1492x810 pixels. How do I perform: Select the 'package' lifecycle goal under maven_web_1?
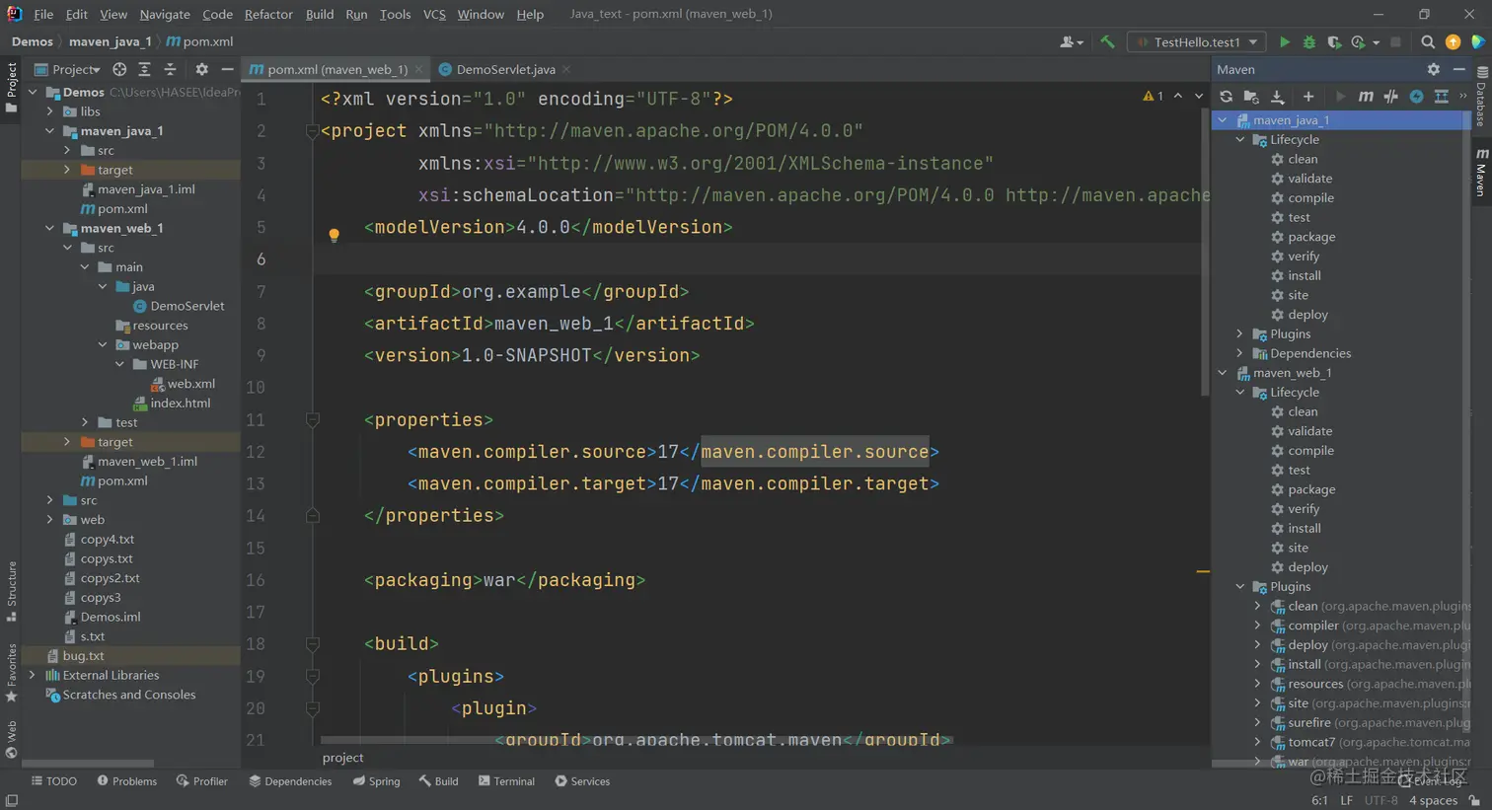coord(1311,489)
